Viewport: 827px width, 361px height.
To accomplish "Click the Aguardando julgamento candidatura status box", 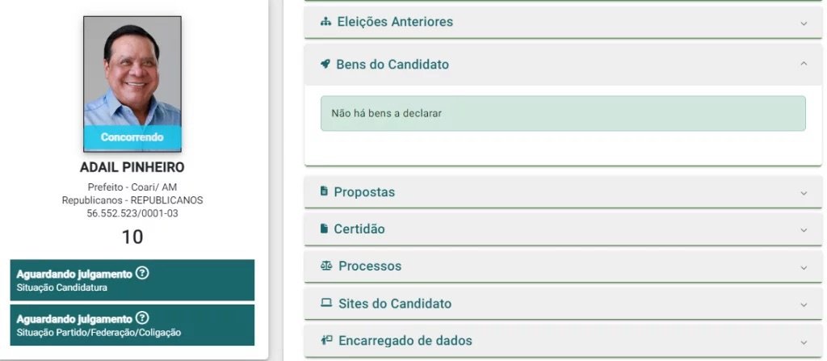I will (132, 280).
